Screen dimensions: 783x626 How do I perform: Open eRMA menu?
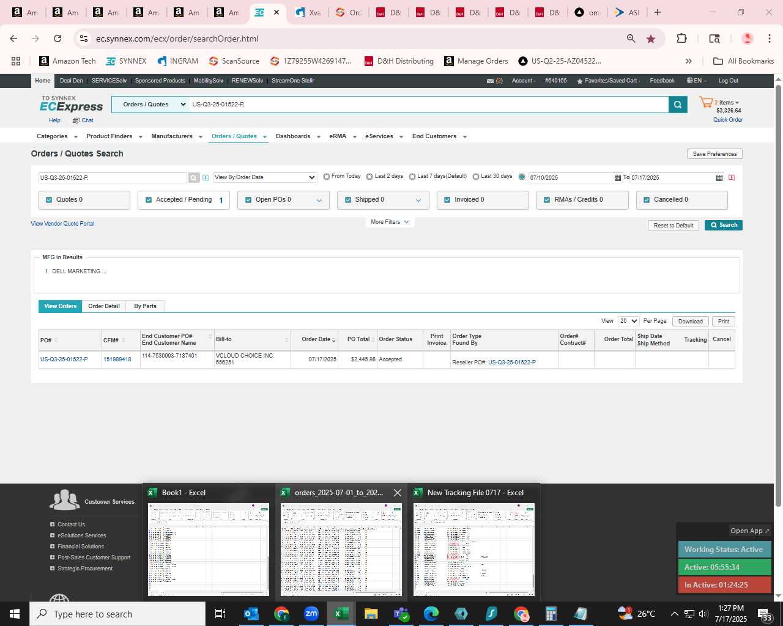(x=343, y=136)
